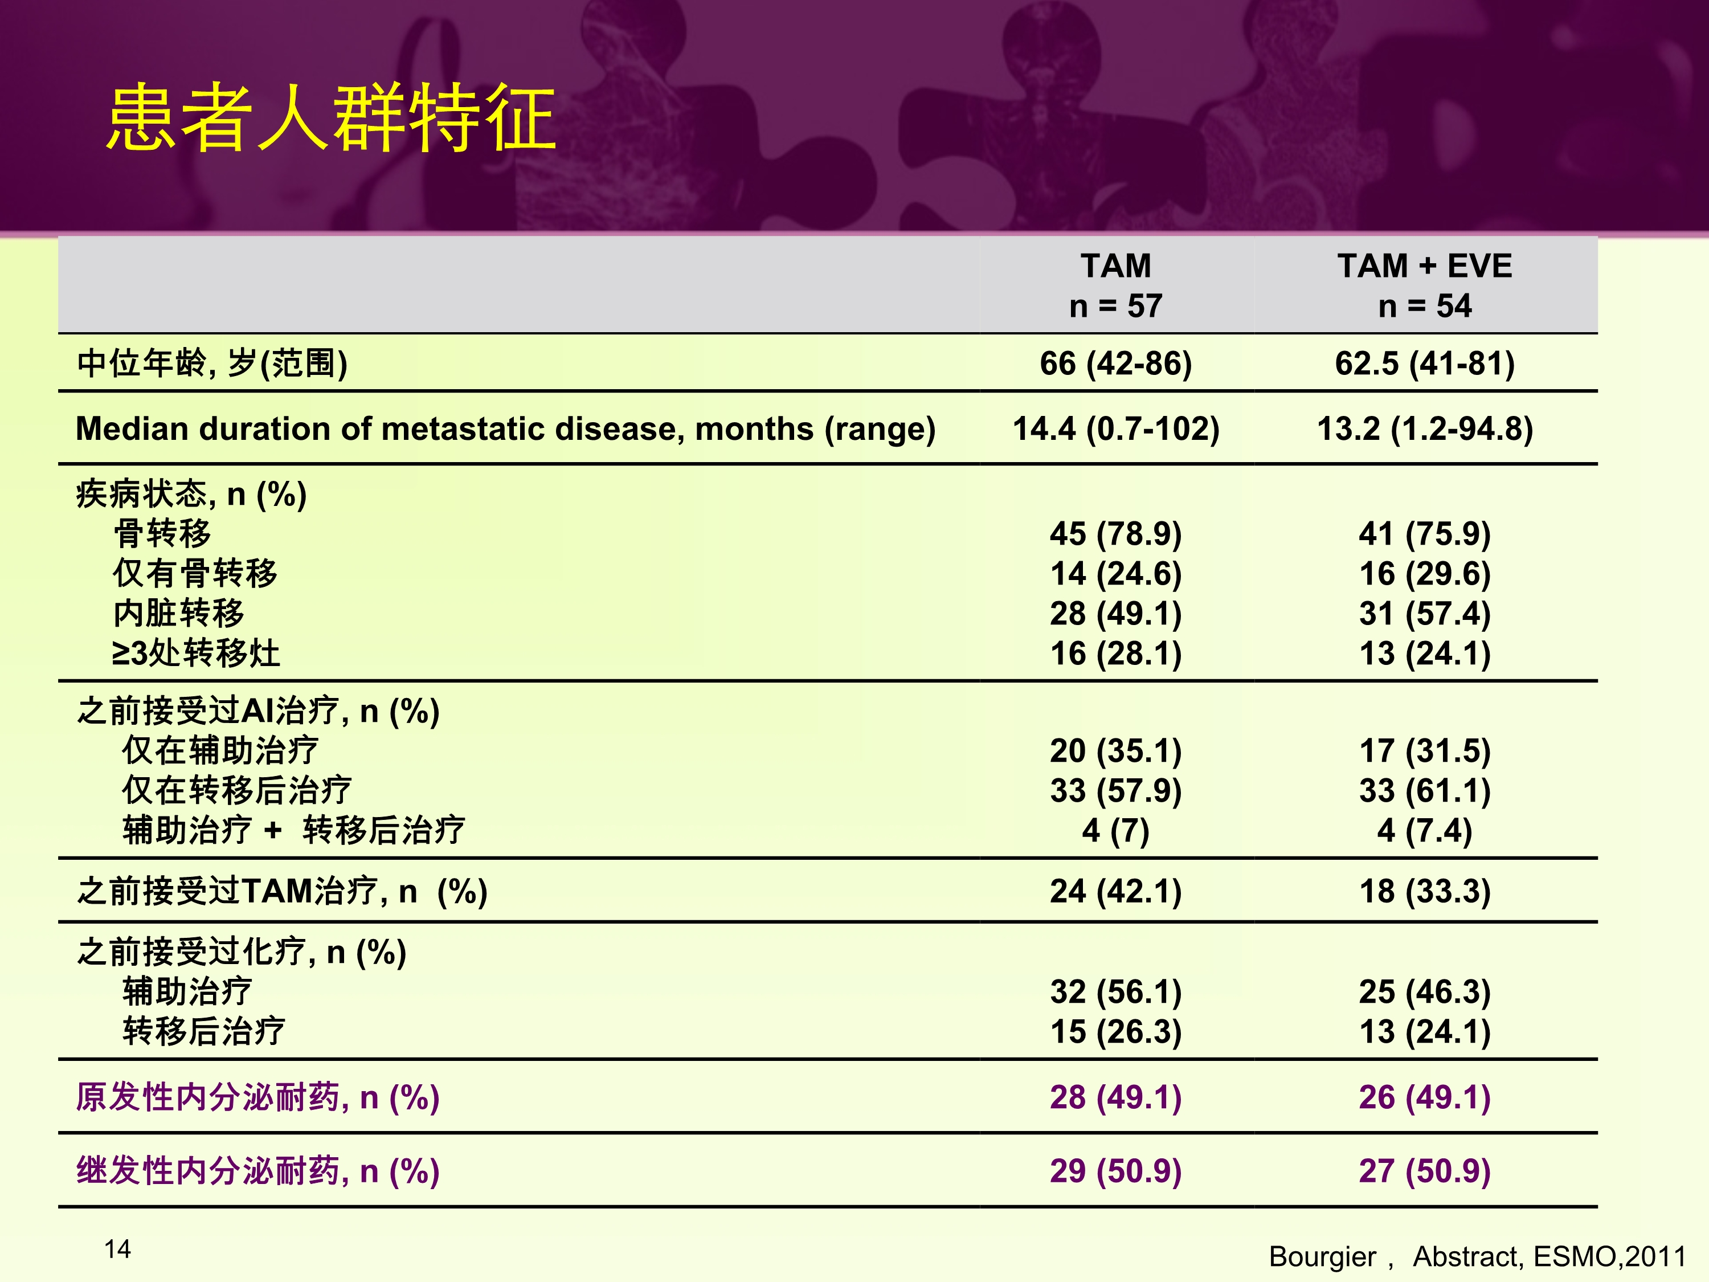Click the value 33 (57.9)
This screenshot has width=1709, height=1282.
1115,791
